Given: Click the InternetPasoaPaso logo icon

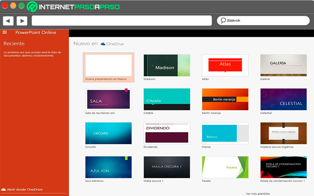Looking at the screenshot, I should point(32,7).
